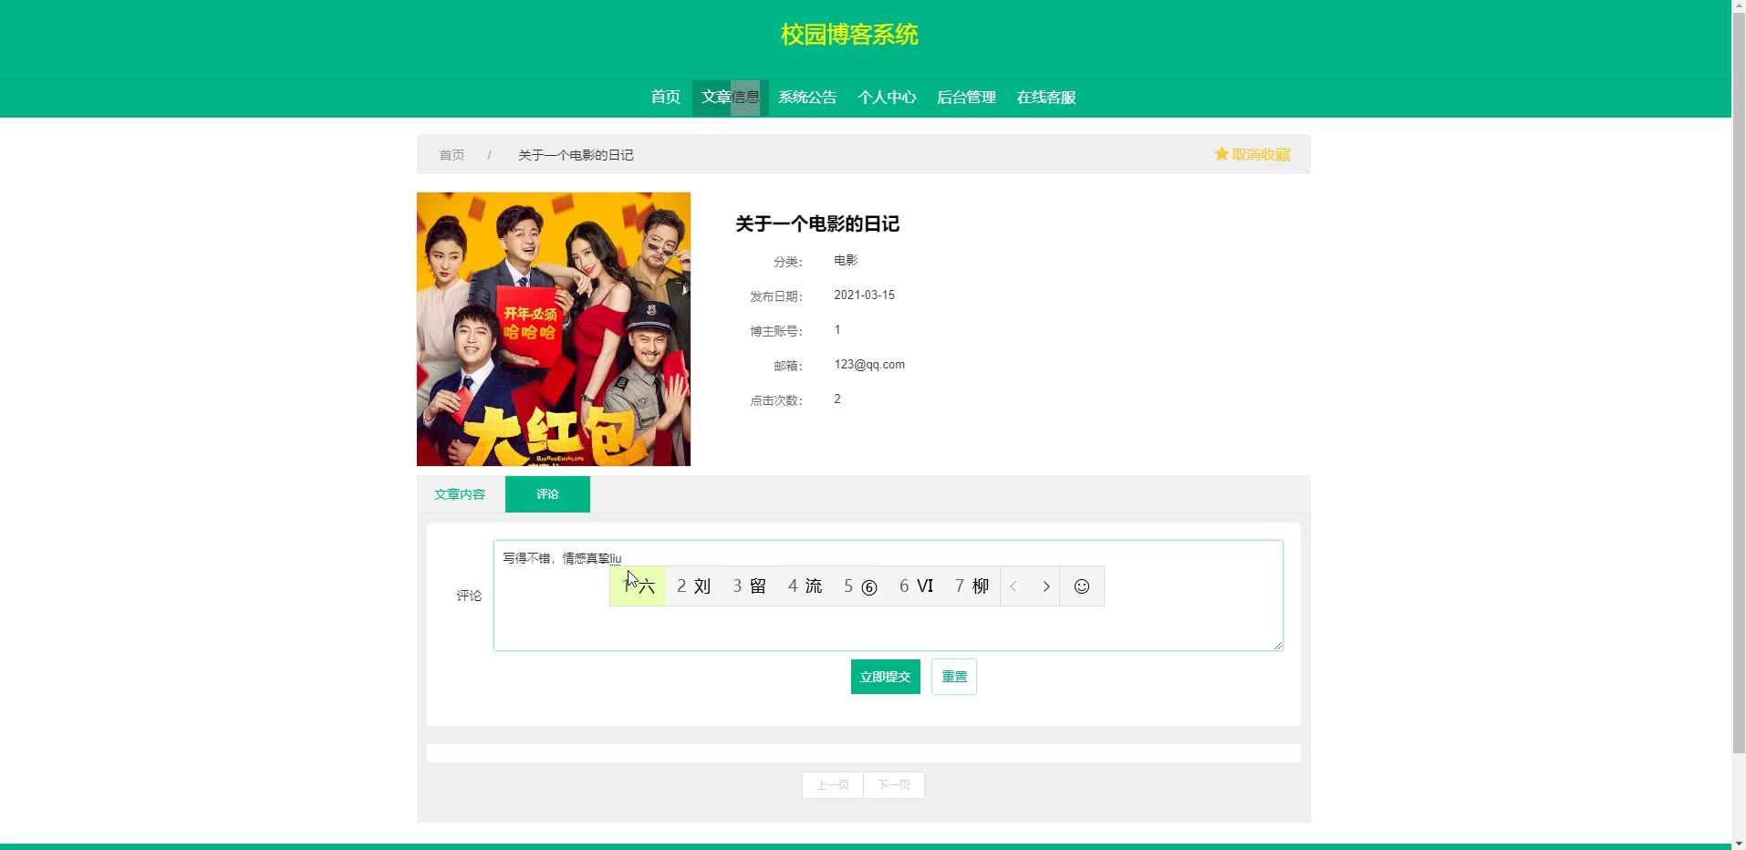This screenshot has height=850, width=1746.
Task: Click the breadcrumb text 关于一个电影的日记
Action: click(576, 155)
